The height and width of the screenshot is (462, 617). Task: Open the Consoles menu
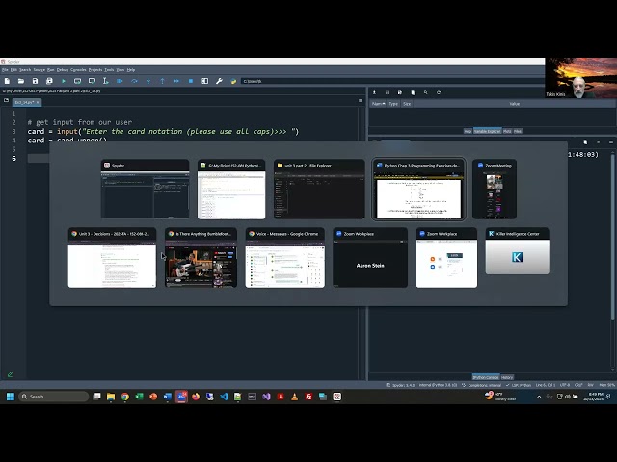click(x=78, y=70)
